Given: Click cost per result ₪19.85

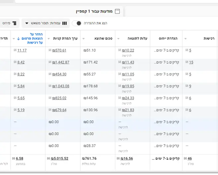Looking at the screenshot, I should point(128,86).
